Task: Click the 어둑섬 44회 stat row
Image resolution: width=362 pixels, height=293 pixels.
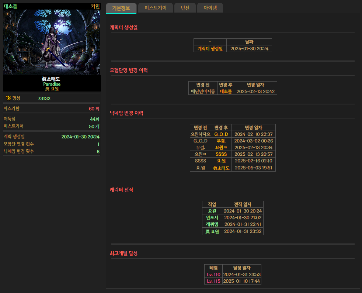Action: pos(52,119)
